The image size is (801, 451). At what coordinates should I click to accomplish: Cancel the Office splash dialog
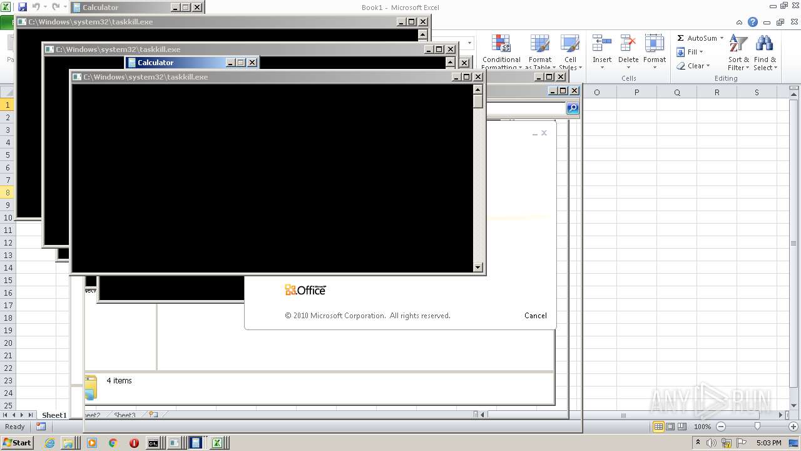(536, 316)
